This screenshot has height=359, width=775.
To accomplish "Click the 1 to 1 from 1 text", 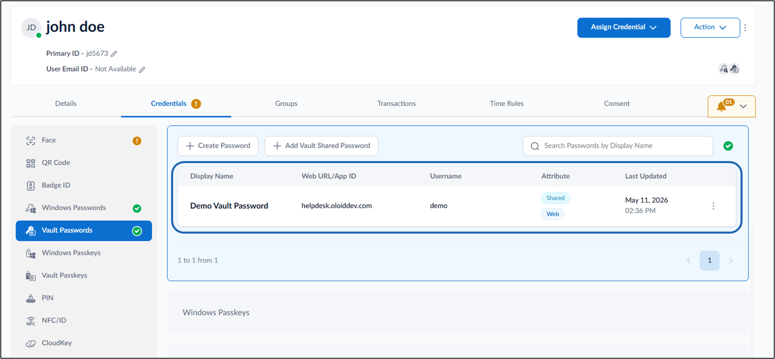I will tap(198, 260).
